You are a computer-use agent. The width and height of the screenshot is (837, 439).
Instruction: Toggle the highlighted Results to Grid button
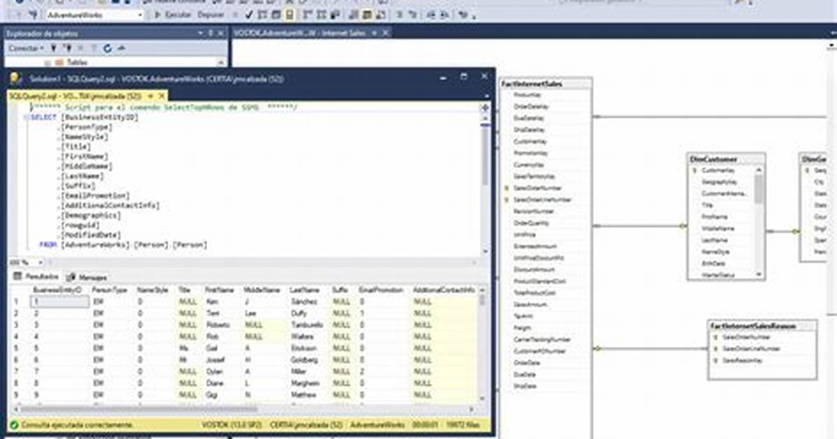point(367,15)
